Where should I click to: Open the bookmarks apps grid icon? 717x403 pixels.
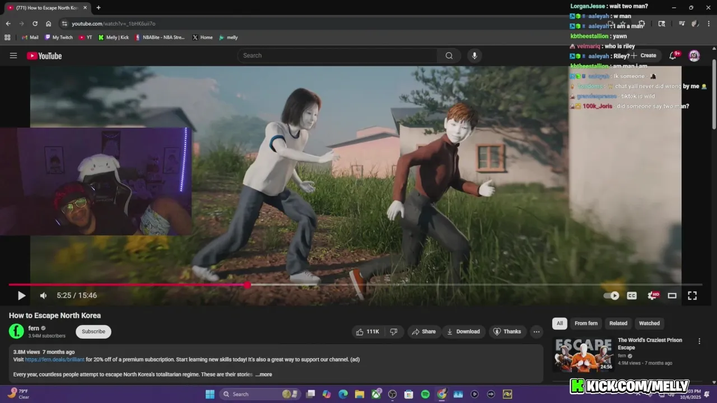7,38
